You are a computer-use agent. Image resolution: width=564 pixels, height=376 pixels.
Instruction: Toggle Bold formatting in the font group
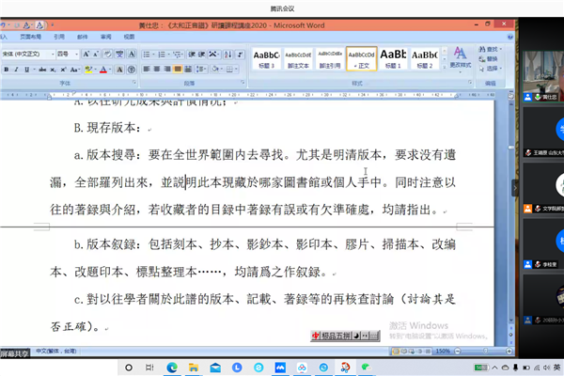point(5,69)
